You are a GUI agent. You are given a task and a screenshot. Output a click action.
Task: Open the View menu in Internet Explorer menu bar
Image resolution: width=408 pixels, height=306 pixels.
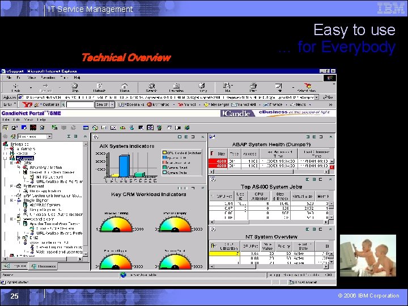click(x=32, y=78)
